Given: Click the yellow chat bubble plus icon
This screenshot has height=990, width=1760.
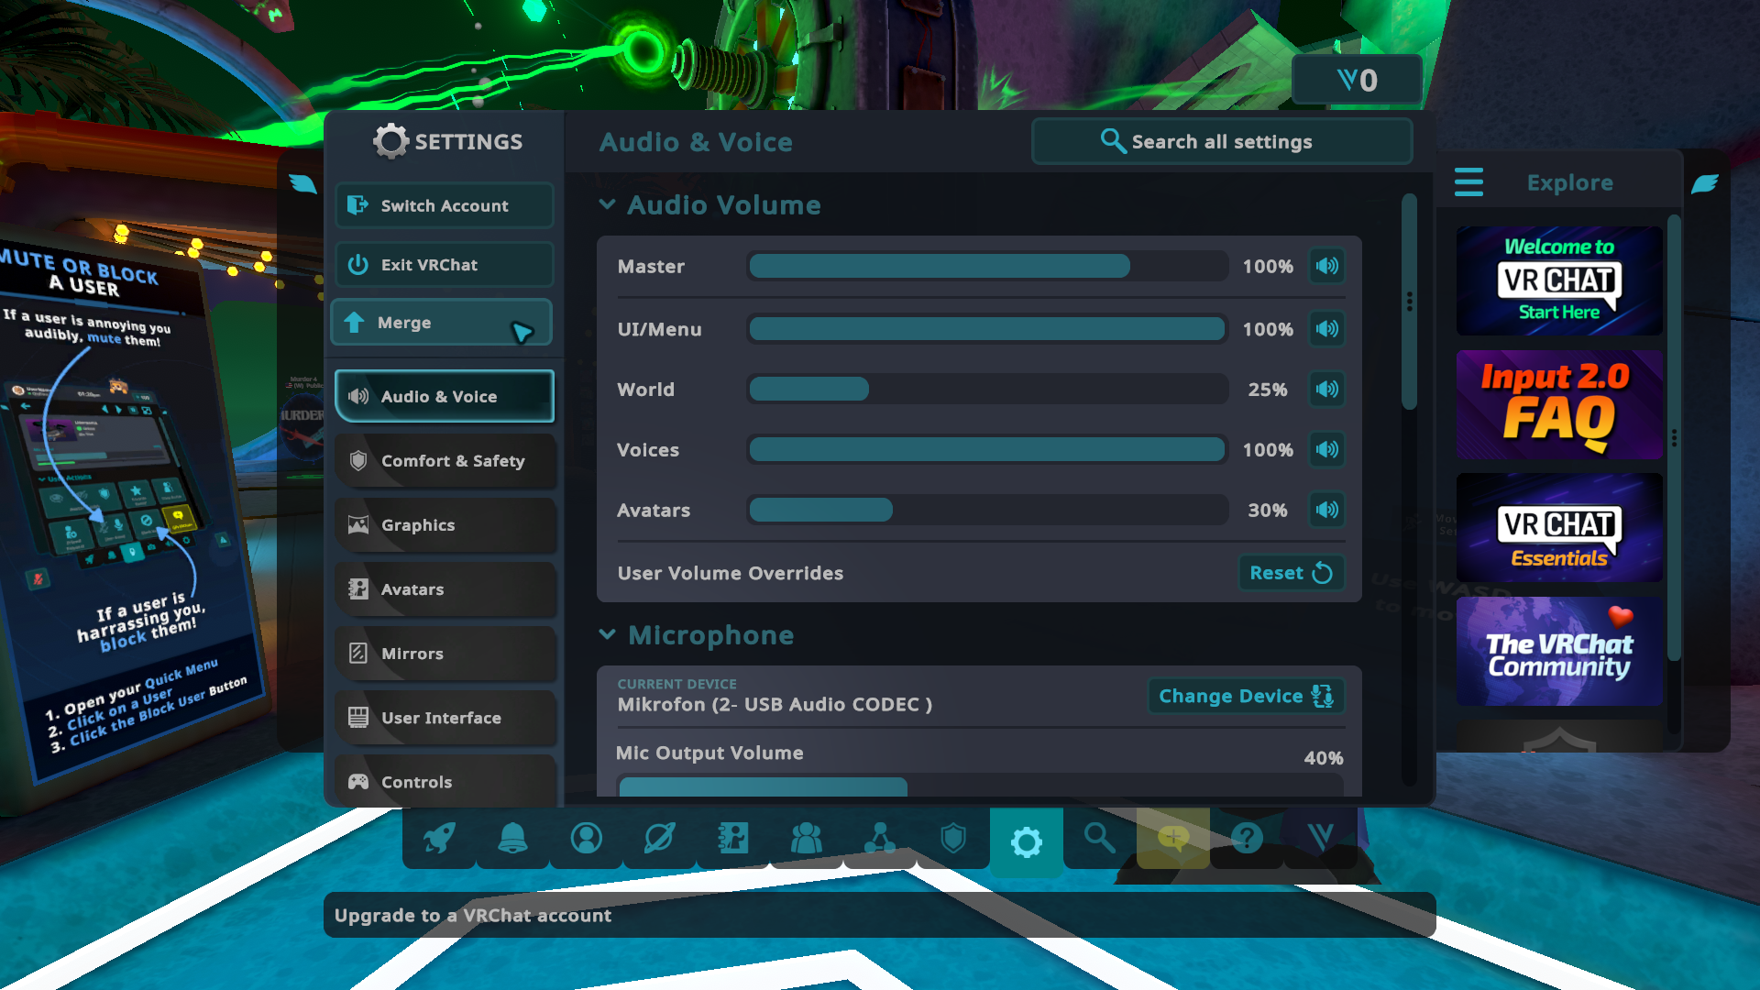Looking at the screenshot, I should click(x=1173, y=838).
